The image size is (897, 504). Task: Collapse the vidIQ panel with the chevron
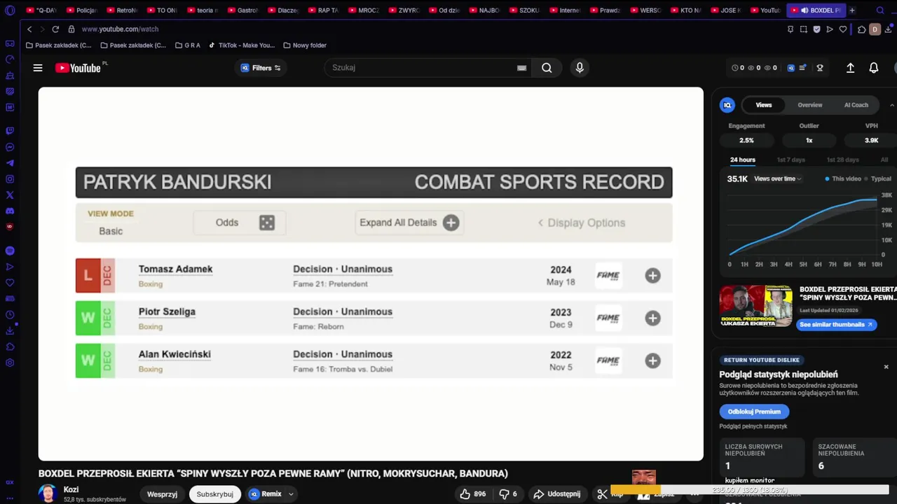pyautogui.click(x=892, y=105)
